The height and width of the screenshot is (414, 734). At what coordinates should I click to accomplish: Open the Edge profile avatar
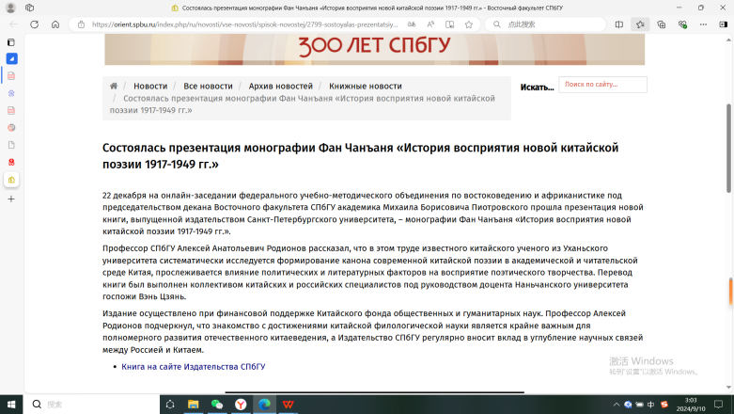[x=10, y=8]
